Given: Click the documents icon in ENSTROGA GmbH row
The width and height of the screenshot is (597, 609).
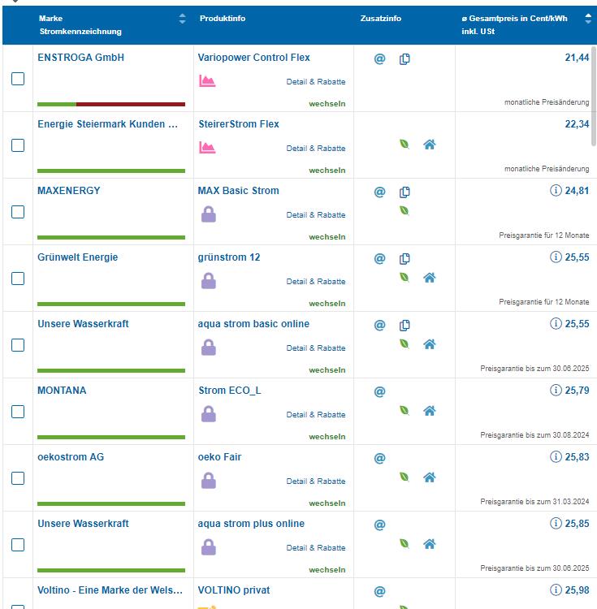Looking at the screenshot, I should pyautogui.click(x=404, y=59).
